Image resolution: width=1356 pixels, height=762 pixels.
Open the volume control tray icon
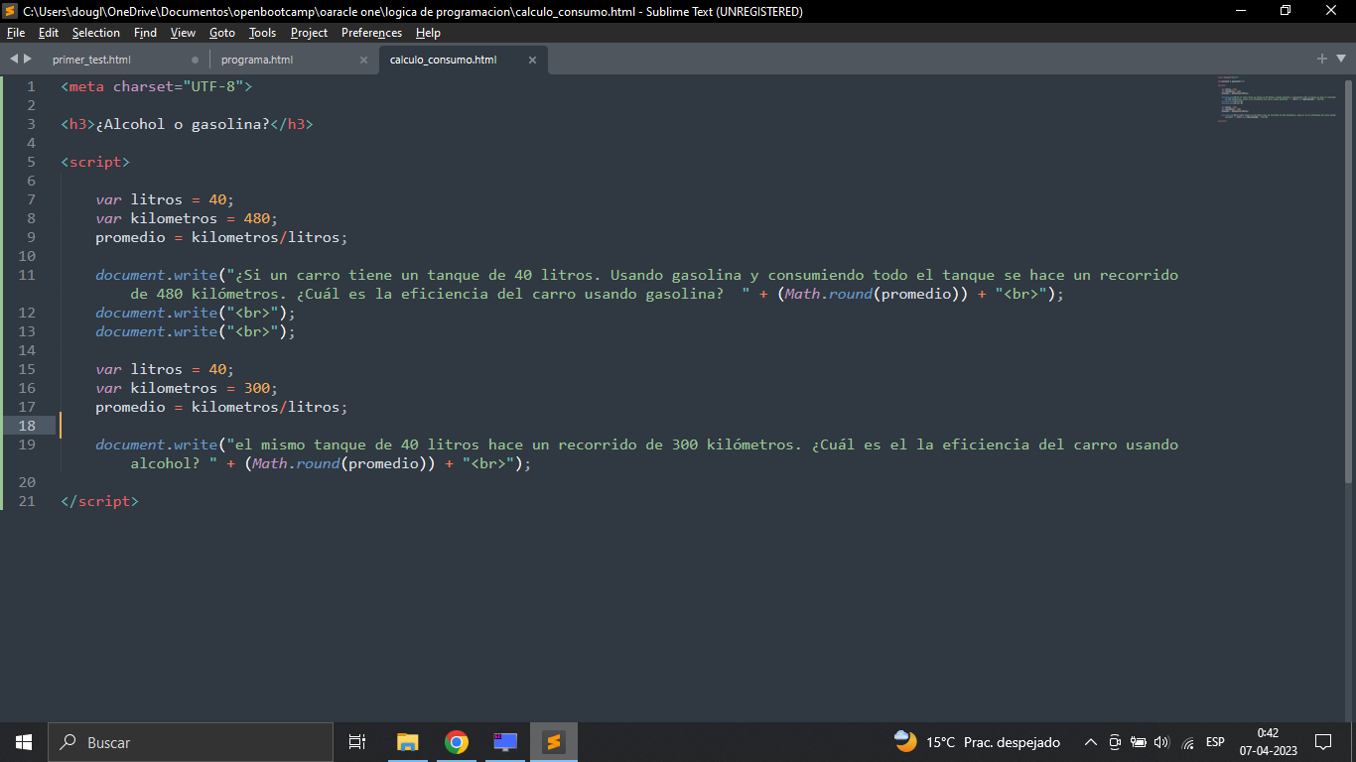pos(1162,742)
